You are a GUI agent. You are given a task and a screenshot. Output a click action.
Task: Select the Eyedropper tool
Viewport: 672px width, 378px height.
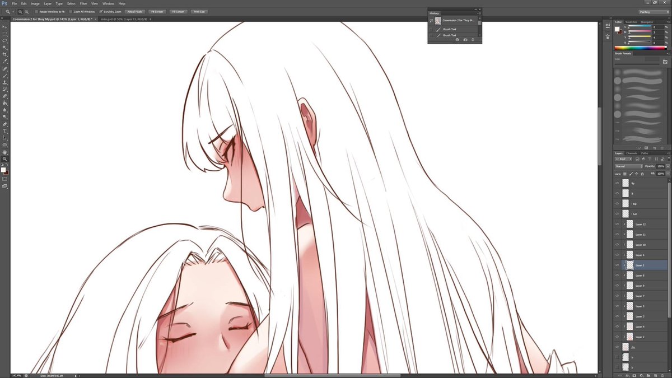5,62
